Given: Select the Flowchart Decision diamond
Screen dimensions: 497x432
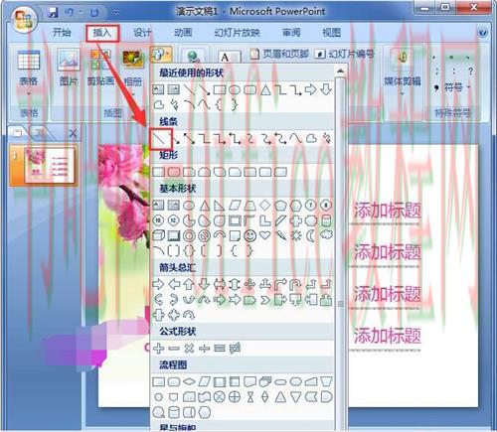Looking at the screenshot, I should 189,381.
